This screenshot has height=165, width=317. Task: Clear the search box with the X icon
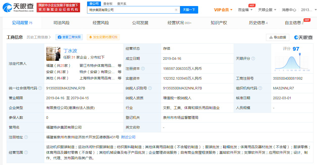point(176,10)
